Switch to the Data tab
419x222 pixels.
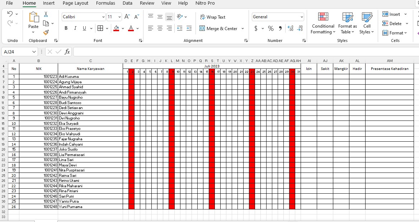(127, 3)
